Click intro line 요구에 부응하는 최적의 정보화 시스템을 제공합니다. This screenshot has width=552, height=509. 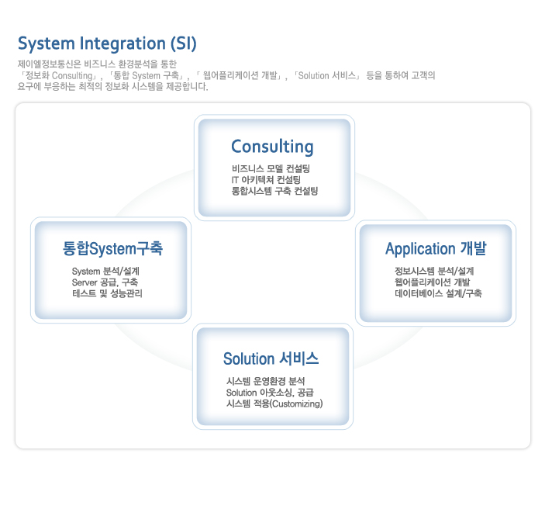[112, 87]
